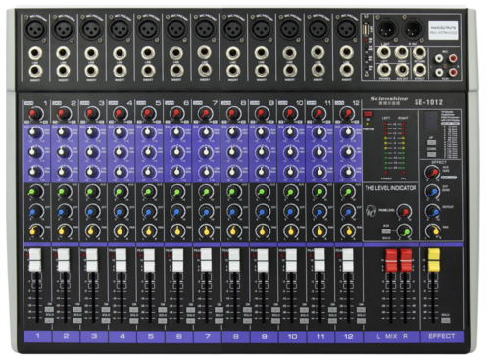This screenshot has height=357, width=490.
Task: Click the EFFECT send jack
Action: click(418, 70)
